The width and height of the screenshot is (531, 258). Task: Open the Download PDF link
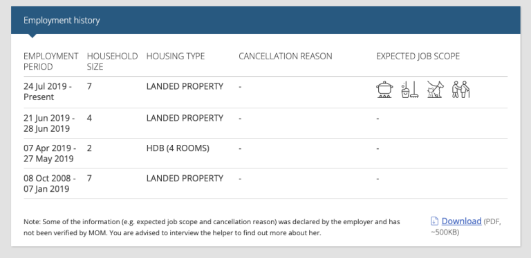tap(461, 221)
